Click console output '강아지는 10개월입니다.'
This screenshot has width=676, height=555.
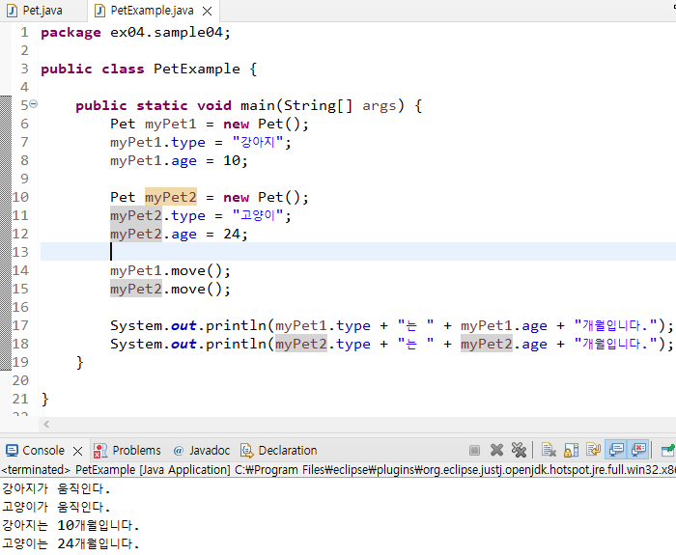pyautogui.click(x=70, y=525)
